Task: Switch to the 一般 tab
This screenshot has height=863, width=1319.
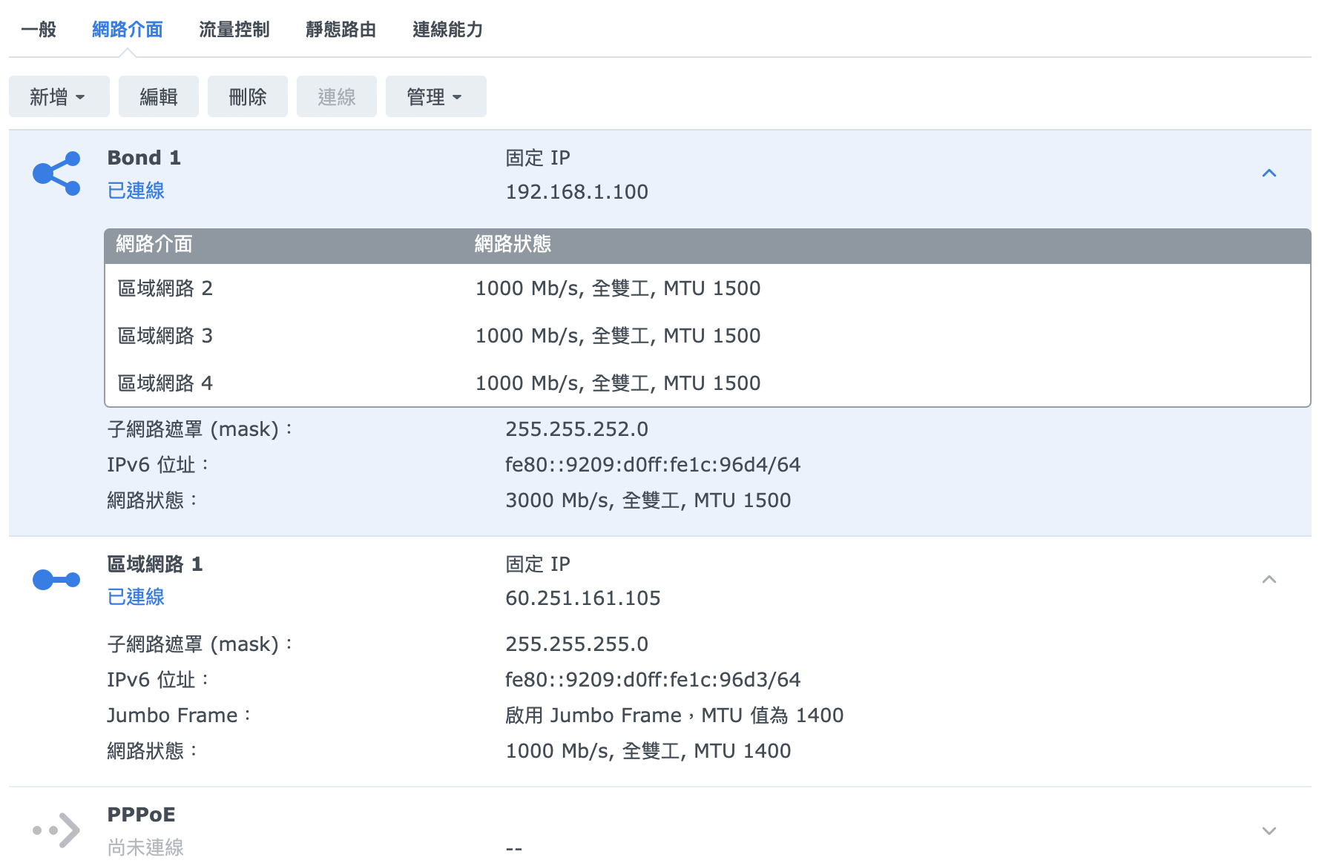Action: pos(39,30)
